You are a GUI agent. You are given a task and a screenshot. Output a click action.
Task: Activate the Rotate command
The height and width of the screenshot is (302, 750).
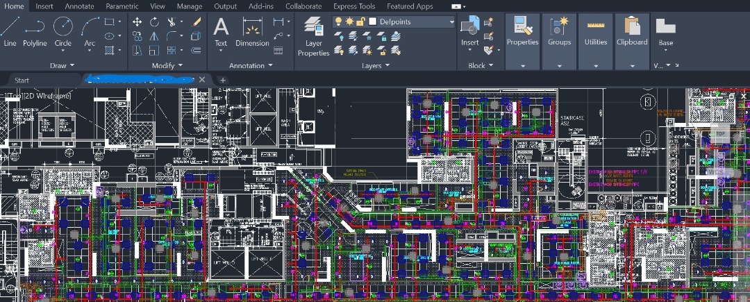click(x=154, y=22)
